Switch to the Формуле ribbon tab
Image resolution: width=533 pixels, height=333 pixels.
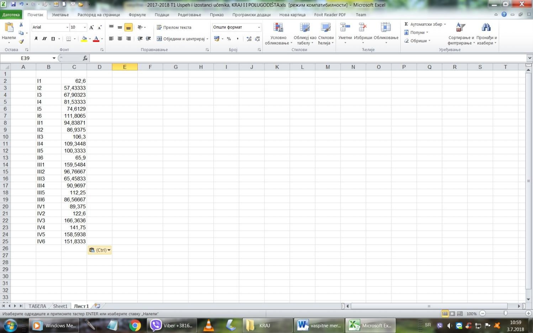click(137, 15)
